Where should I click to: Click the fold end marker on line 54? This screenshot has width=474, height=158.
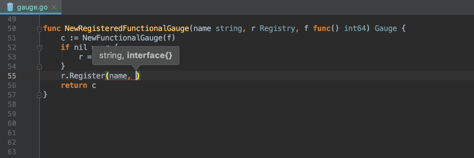(x=39, y=67)
